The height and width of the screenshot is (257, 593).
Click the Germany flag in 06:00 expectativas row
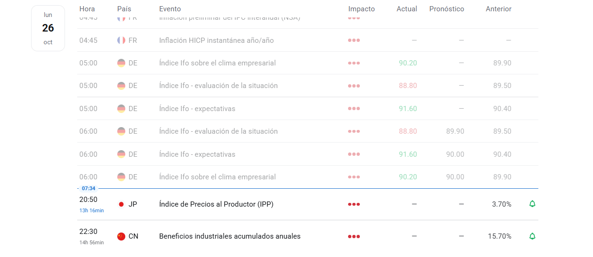(x=121, y=154)
